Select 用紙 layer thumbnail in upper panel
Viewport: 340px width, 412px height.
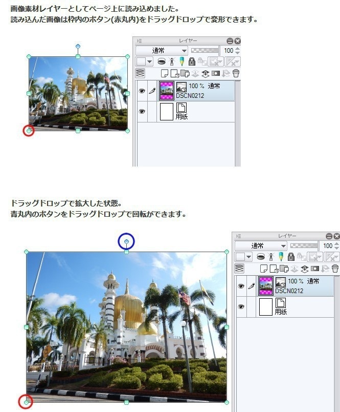click(x=167, y=111)
